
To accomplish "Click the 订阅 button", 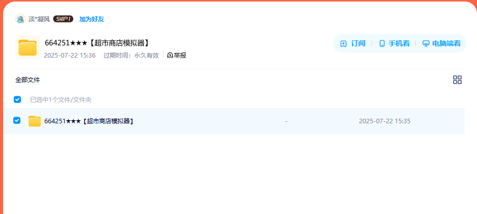I will point(353,43).
